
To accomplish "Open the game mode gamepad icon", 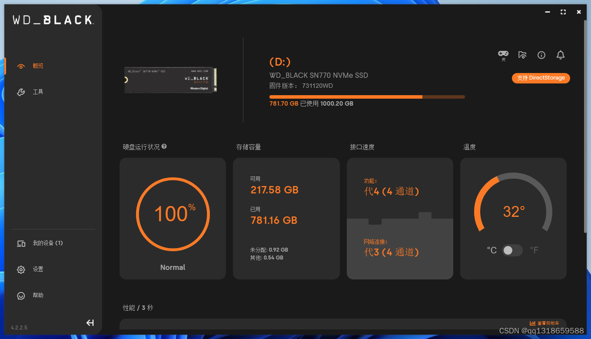I will pos(503,53).
